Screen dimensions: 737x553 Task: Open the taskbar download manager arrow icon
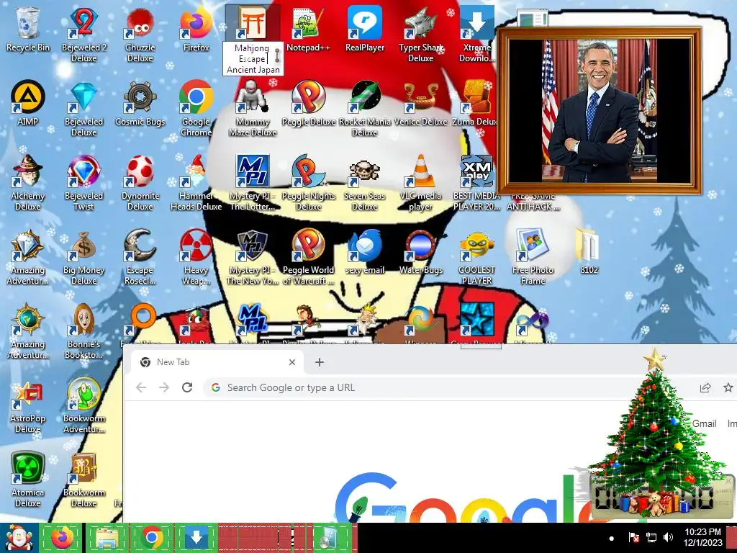pos(196,537)
